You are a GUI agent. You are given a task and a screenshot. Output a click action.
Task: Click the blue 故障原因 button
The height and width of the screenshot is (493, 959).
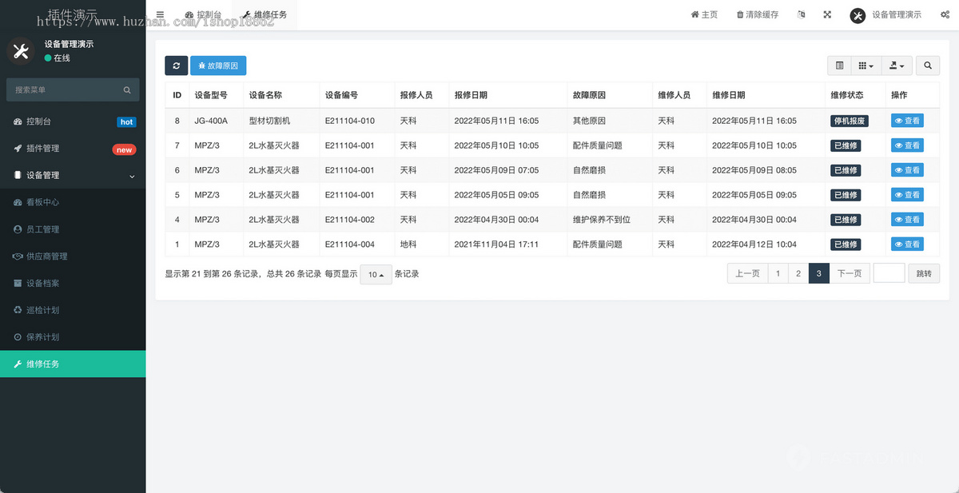218,66
